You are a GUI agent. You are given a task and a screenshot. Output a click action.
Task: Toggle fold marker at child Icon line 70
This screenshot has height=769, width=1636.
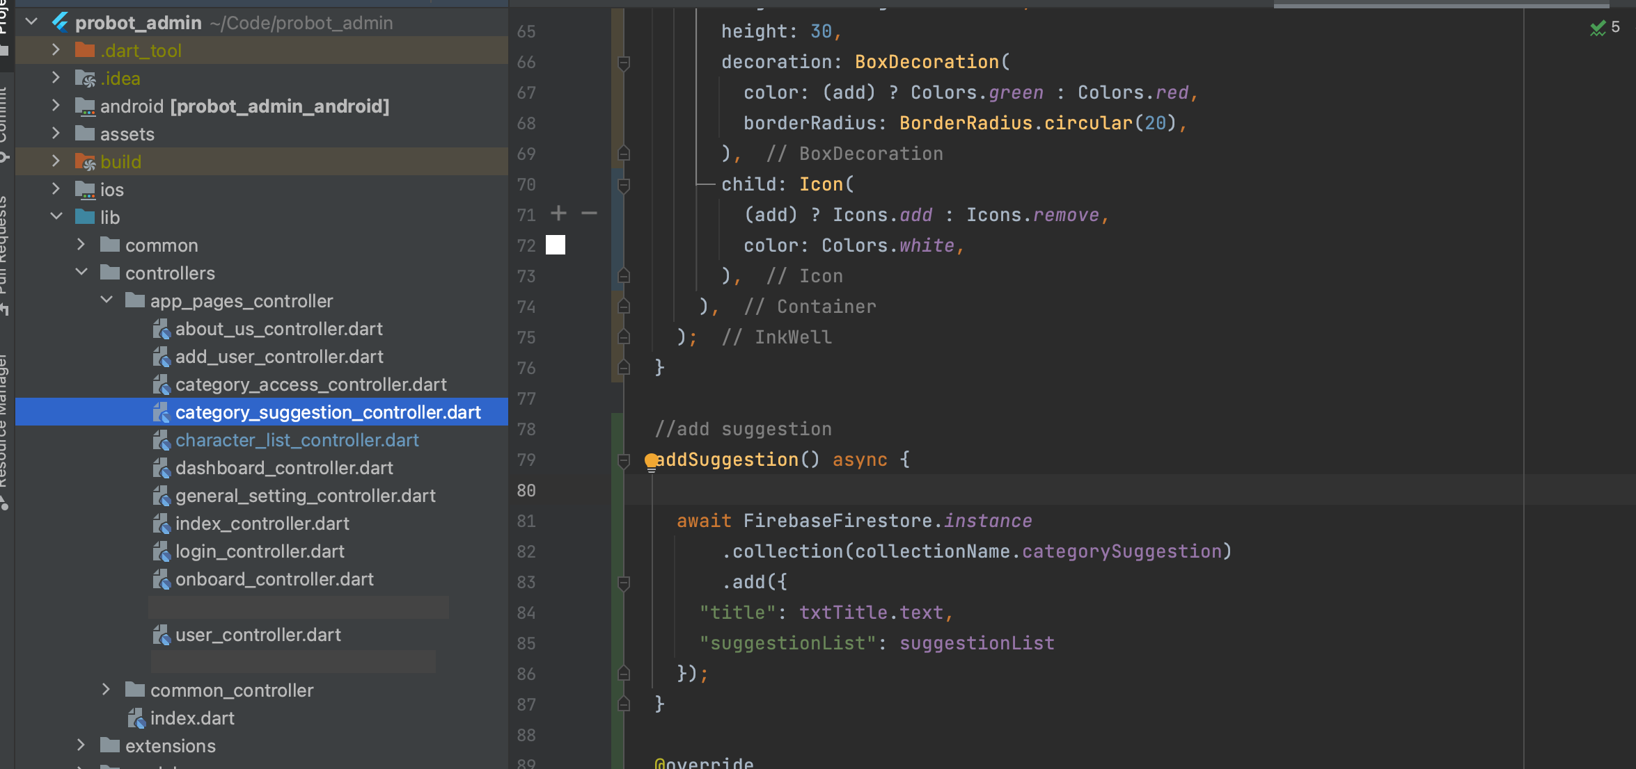624,185
